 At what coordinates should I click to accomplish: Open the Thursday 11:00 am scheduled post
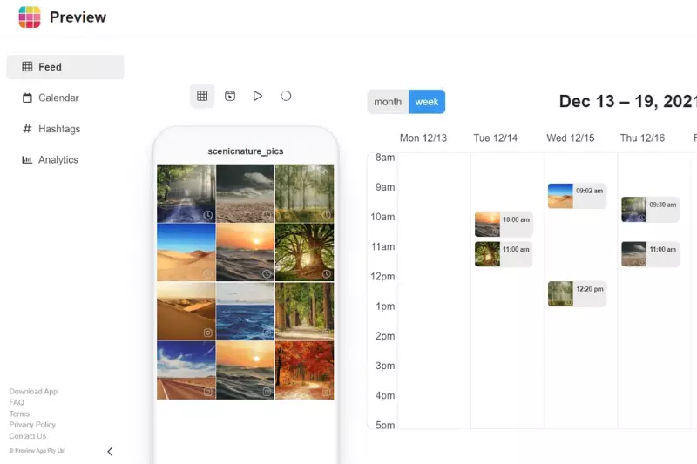coord(650,254)
